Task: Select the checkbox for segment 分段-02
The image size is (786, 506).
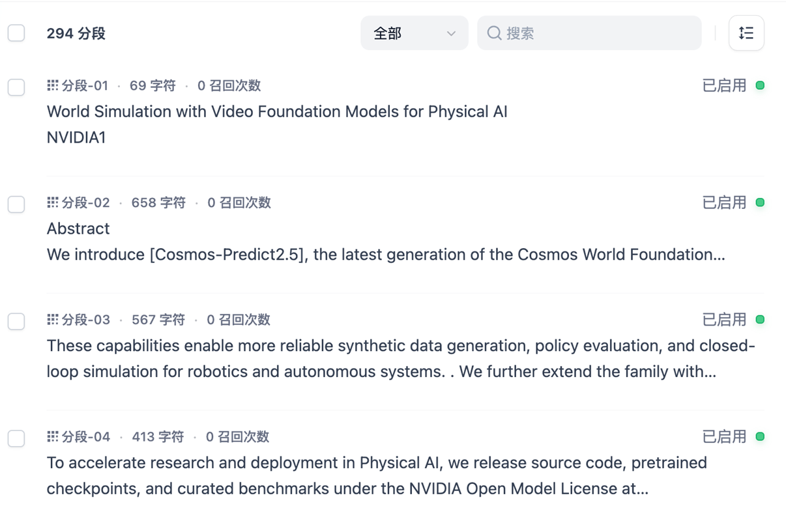Action: coord(16,204)
